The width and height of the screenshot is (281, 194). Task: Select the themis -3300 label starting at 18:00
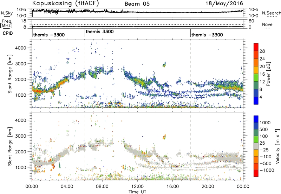point(207,35)
